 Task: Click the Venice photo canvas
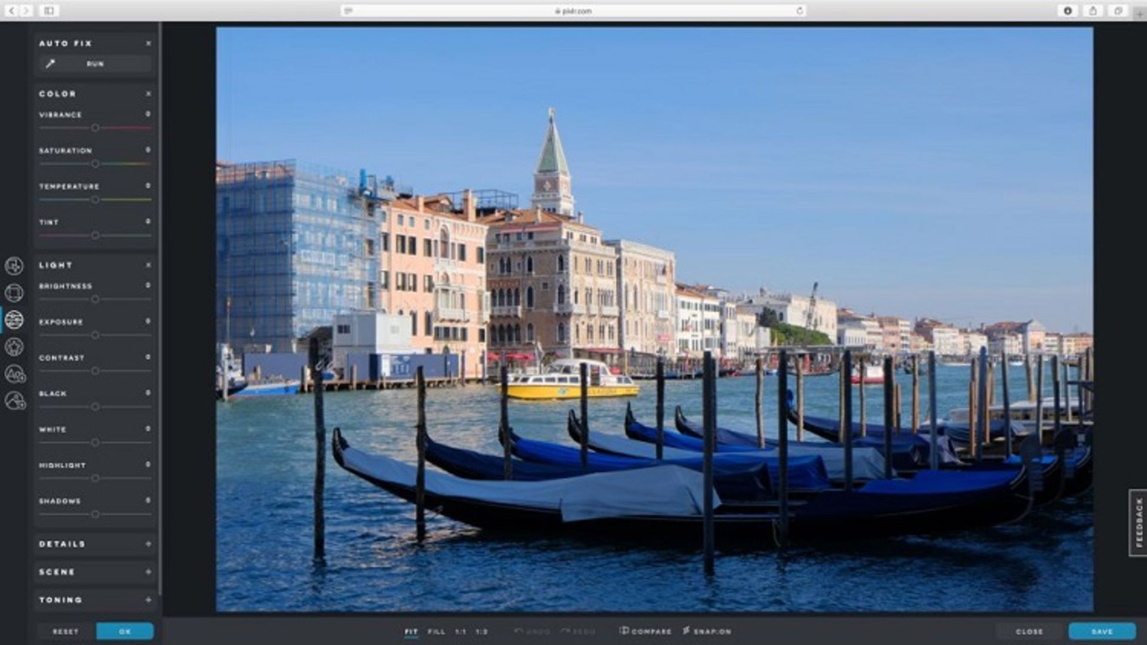[655, 319]
